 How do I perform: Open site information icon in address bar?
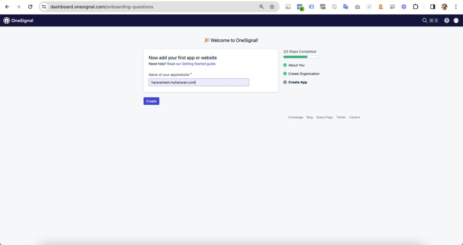pyautogui.click(x=44, y=7)
